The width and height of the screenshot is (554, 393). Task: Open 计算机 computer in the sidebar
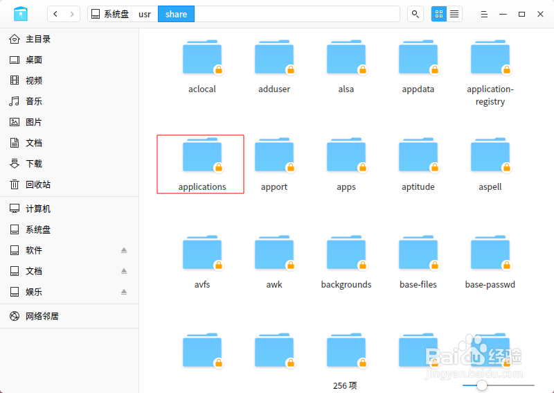(69, 209)
